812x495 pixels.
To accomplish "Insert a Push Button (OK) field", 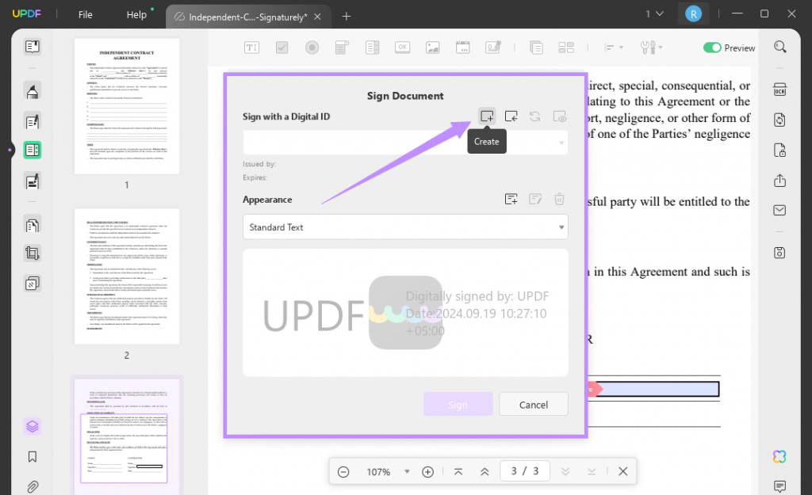I will [402, 47].
